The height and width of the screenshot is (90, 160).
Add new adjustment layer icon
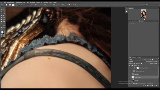click(150, 85)
